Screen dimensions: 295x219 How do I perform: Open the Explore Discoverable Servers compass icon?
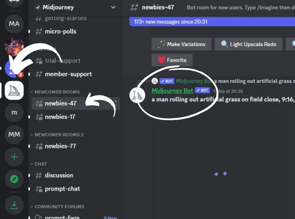(14, 179)
